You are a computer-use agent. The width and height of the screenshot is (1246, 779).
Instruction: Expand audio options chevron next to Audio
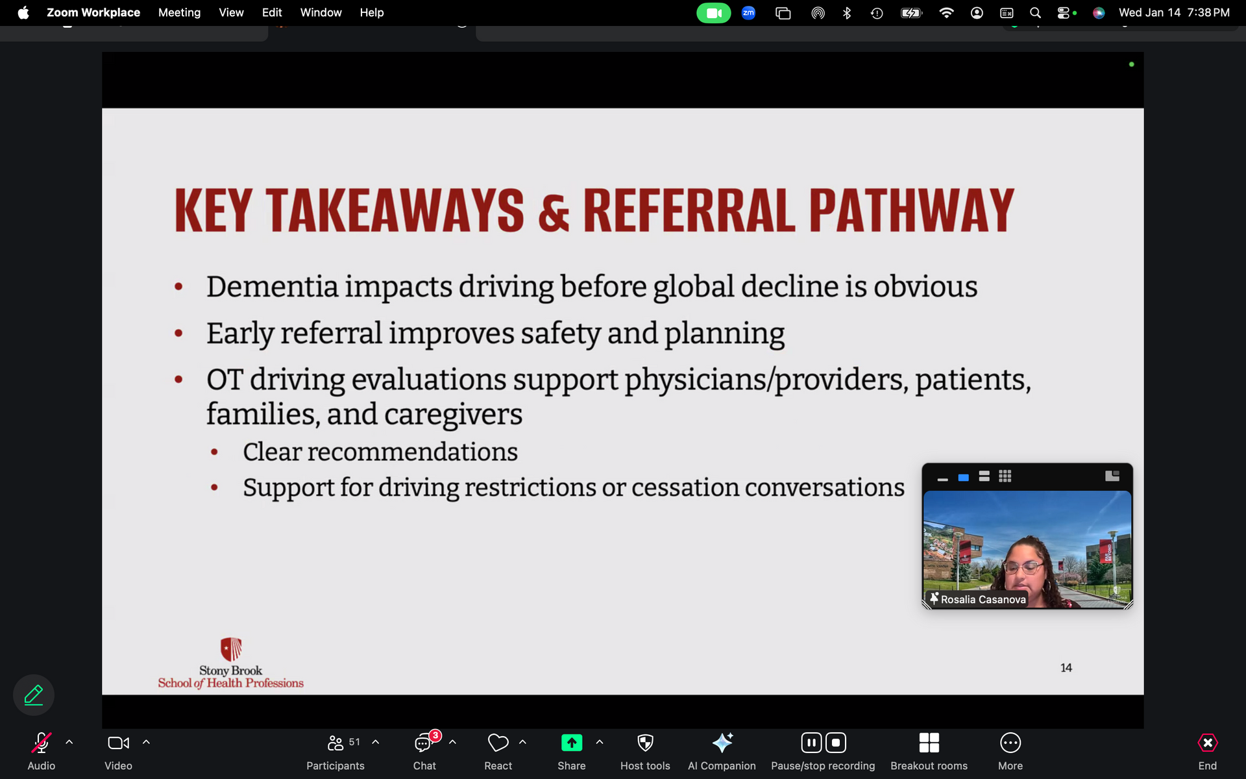click(69, 742)
